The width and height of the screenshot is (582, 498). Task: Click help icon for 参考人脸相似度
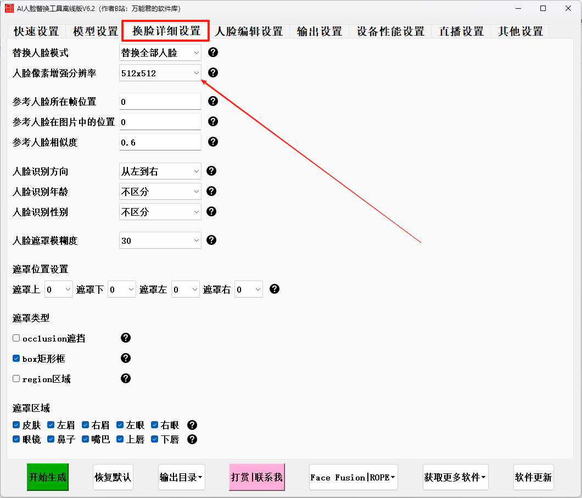213,142
